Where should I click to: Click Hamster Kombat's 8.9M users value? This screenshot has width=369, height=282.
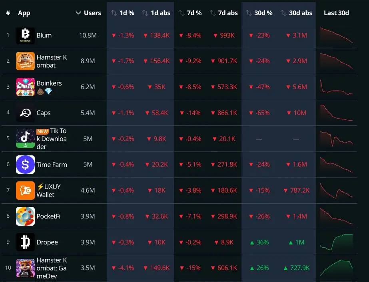click(88, 61)
